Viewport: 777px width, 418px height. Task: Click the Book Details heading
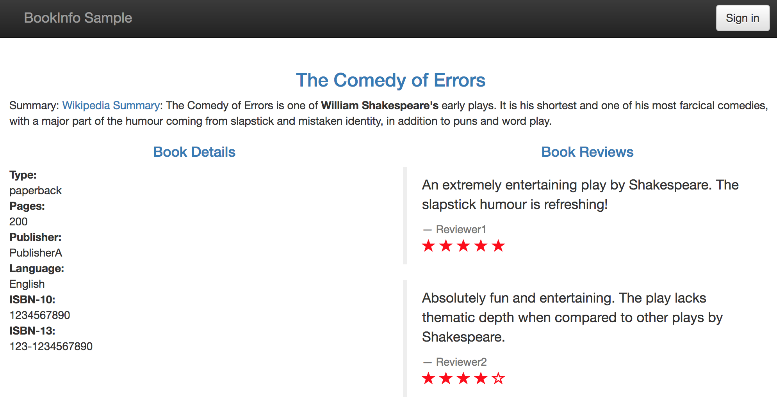click(x=194, y=152)
